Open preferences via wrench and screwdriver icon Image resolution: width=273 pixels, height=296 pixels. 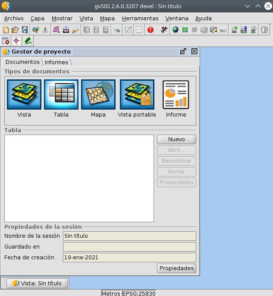(x=164, y=30)
